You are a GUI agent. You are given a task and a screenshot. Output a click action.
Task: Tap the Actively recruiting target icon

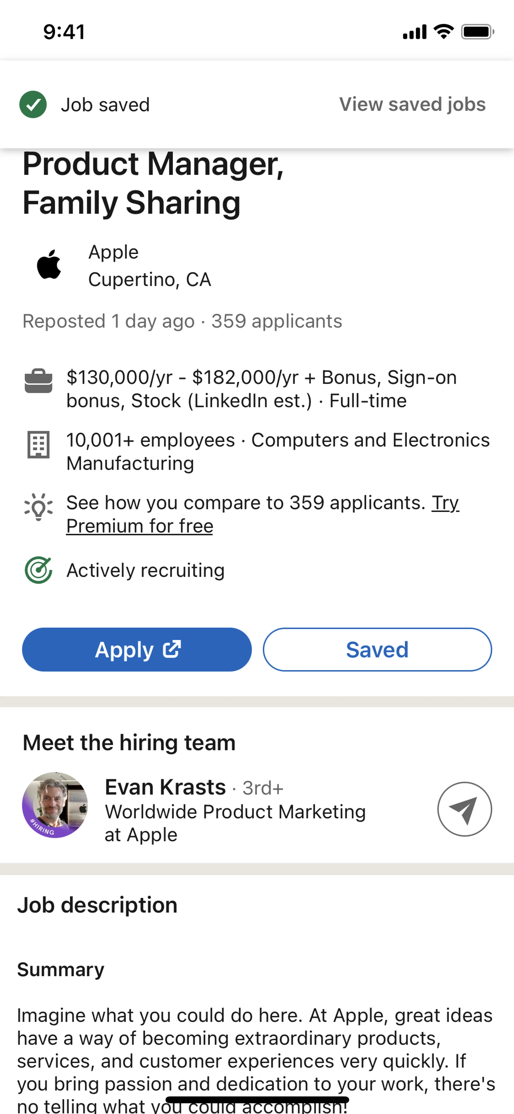point(39,570)
